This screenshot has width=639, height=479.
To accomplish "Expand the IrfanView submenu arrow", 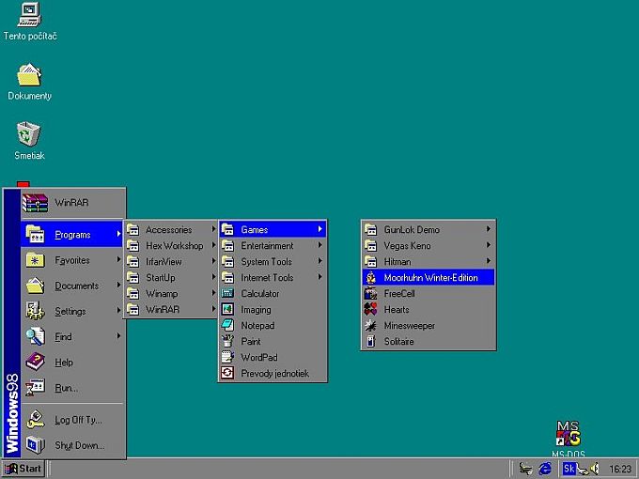I will pos(213,261).
